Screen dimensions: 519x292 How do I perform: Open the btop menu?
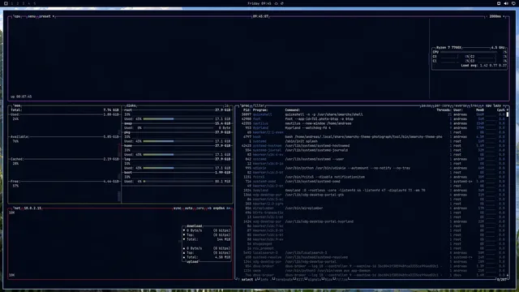click(32, 16)
